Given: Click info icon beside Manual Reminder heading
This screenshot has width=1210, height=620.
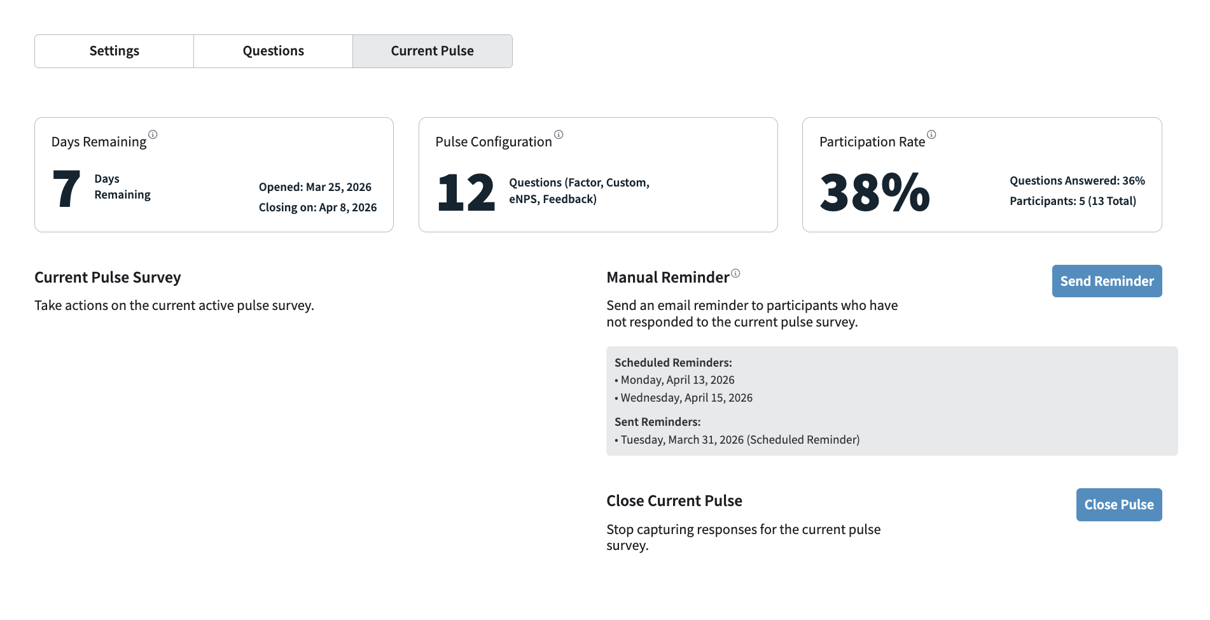Looking at the screenshot, I should tap(735, 273).
